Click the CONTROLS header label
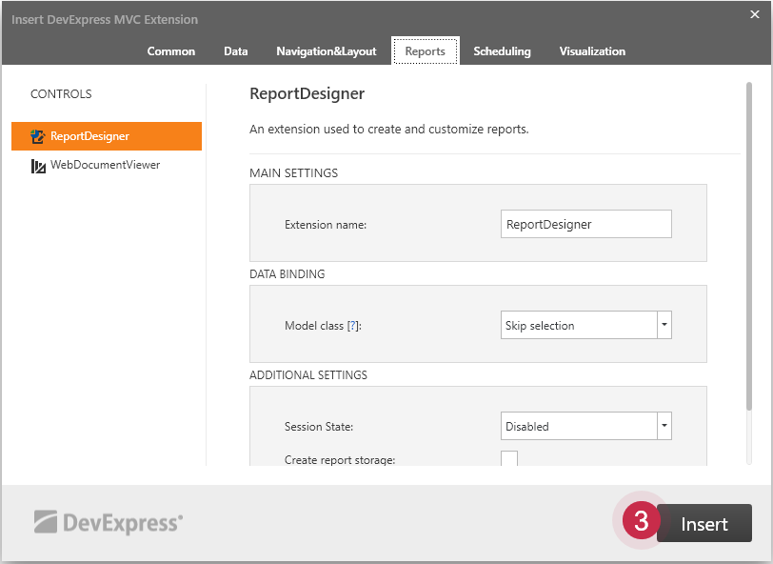Screen dimensions: 773x564 tap(61, 94)
